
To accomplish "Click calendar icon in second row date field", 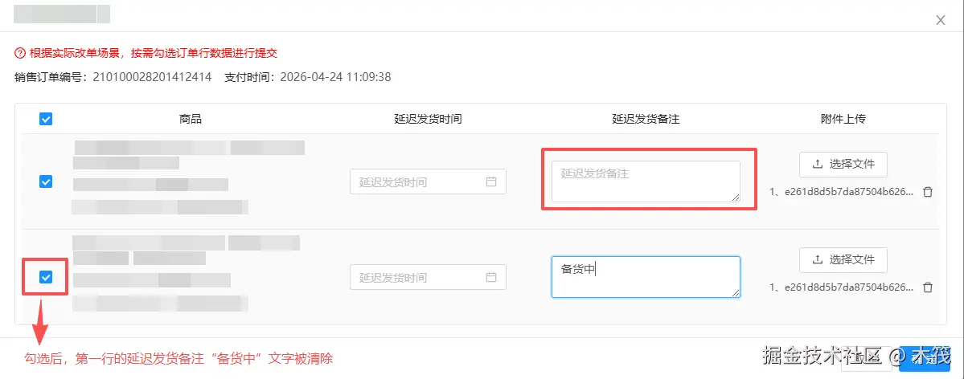I will (x=491, y=278).
